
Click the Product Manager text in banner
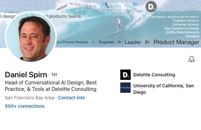click(x=176, y=42)
